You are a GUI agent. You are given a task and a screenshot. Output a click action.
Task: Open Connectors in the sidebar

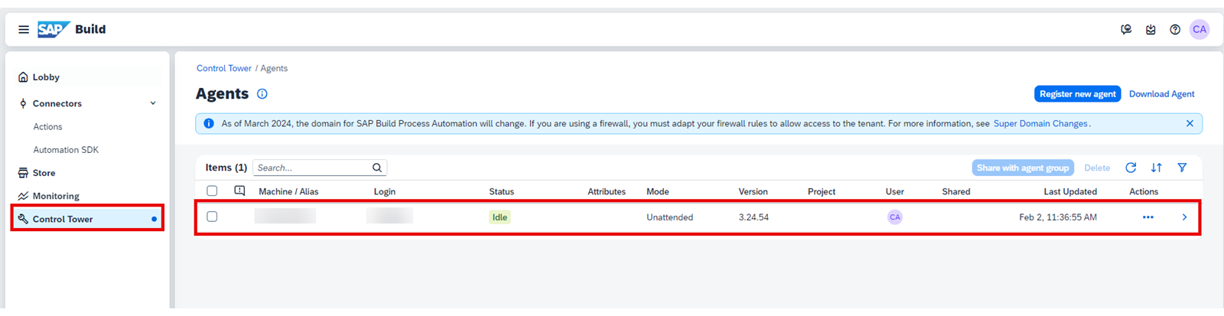tap(57, 103)
